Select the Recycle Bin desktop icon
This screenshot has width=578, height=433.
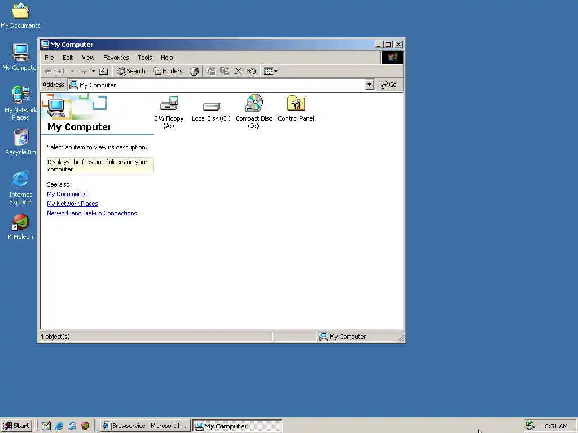coord(20,142)
